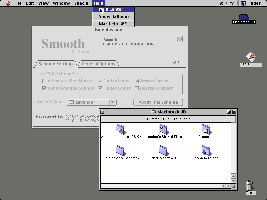Click the drive proxy icon in Macintosh HD title bar
The width and height of the screenshot is (267, 200).
(153, 112)
